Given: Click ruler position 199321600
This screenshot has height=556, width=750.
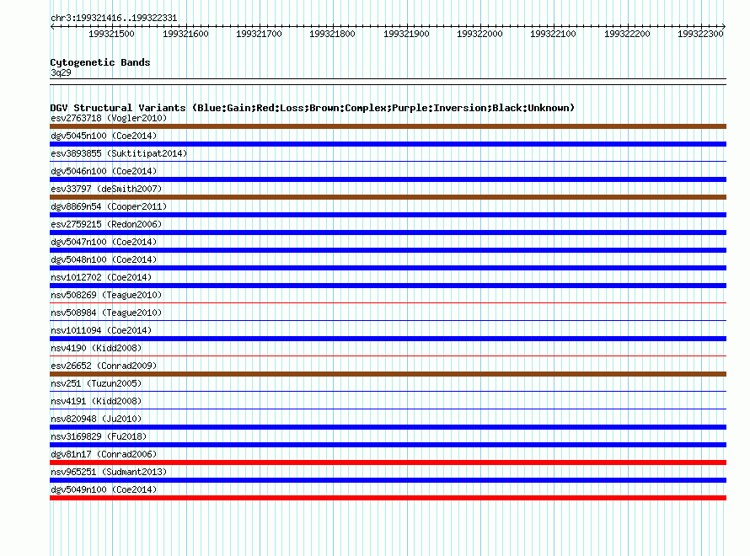Looking at the screenshot, I should (185, 34).
